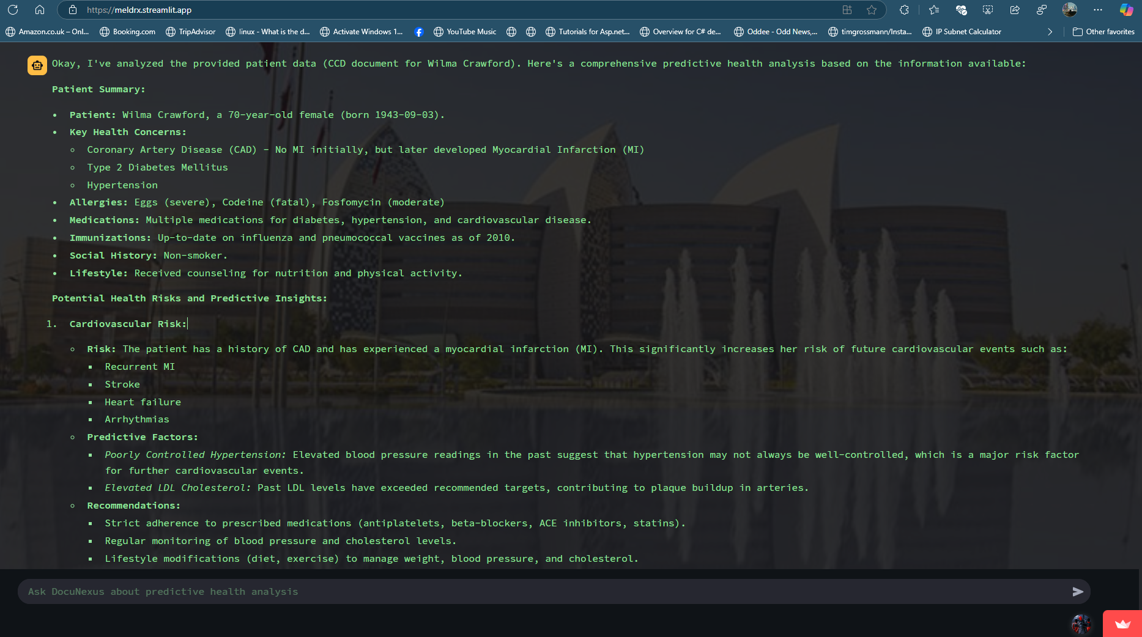
Task: Click the DocuNexus assistant robot avatar
Action: tap(37, 65)
